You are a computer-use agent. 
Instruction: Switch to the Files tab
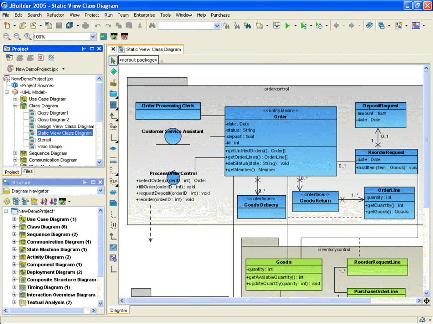pyautogui.click(x=28, y=171)
